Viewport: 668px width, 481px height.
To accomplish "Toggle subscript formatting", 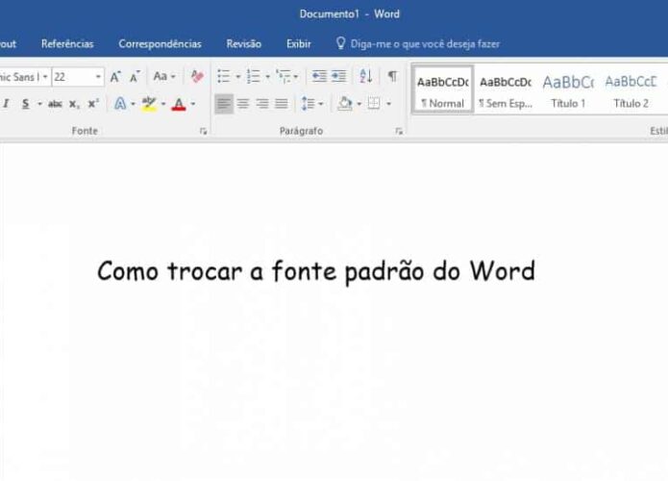I will pyautogui.click(x=74, y=105).
